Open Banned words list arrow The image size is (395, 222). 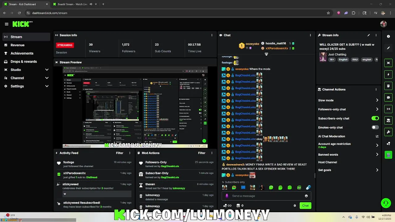click(x=377, y=154)
